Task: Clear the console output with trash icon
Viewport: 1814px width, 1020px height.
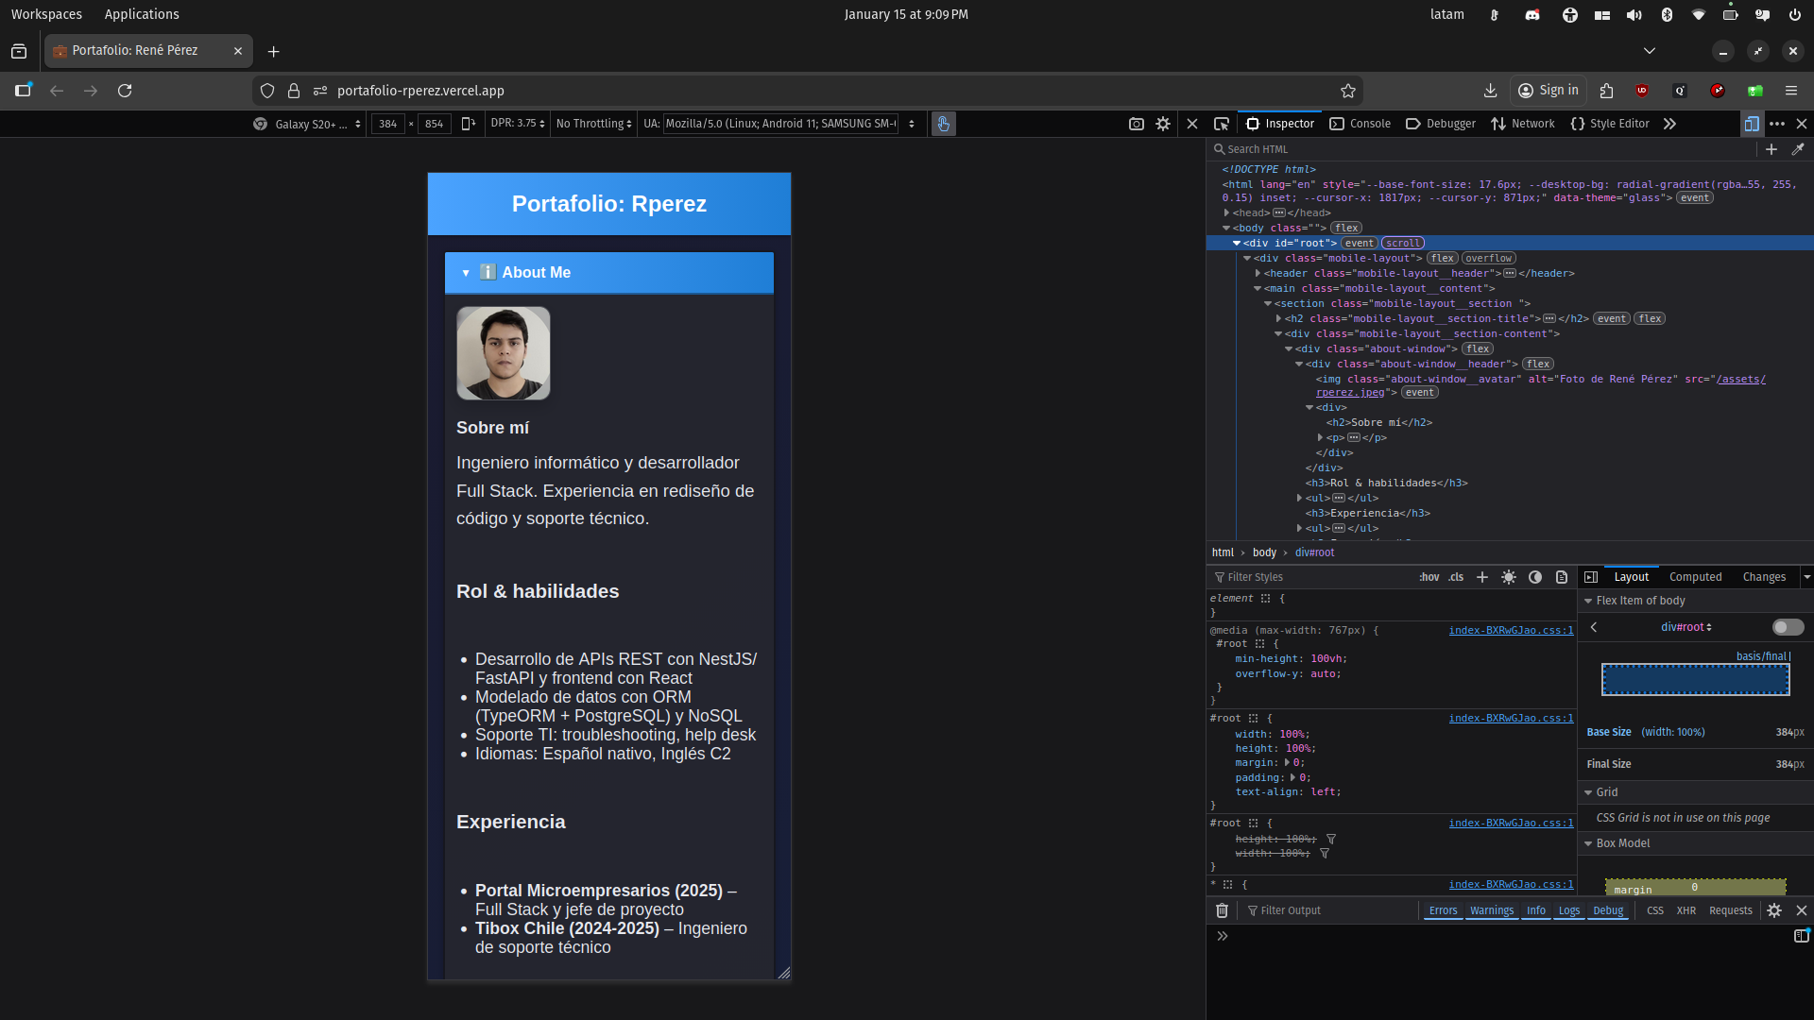Action: point(1222,910)
